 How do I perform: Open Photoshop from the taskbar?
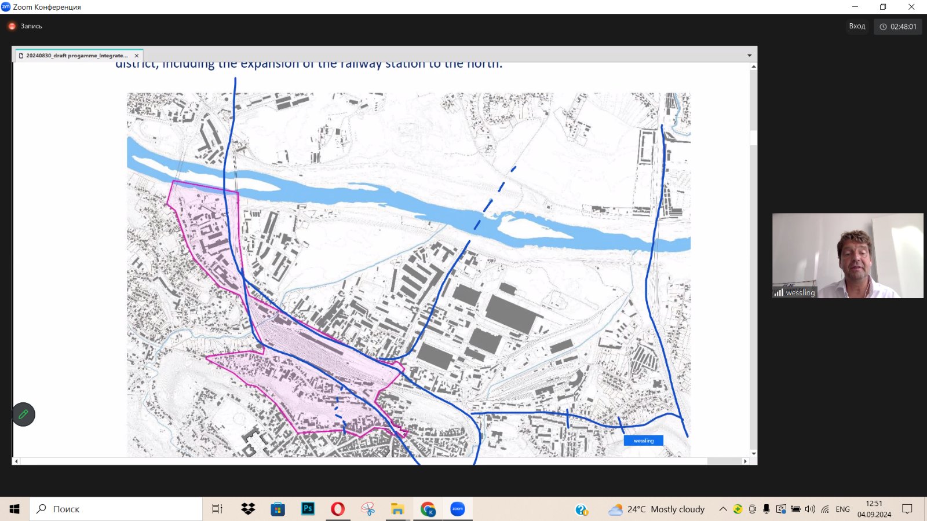(x=308, y=509)
